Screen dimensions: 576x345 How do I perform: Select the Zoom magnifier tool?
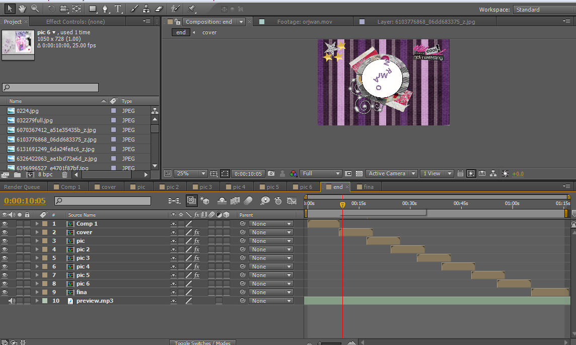(x=35, y=9)
